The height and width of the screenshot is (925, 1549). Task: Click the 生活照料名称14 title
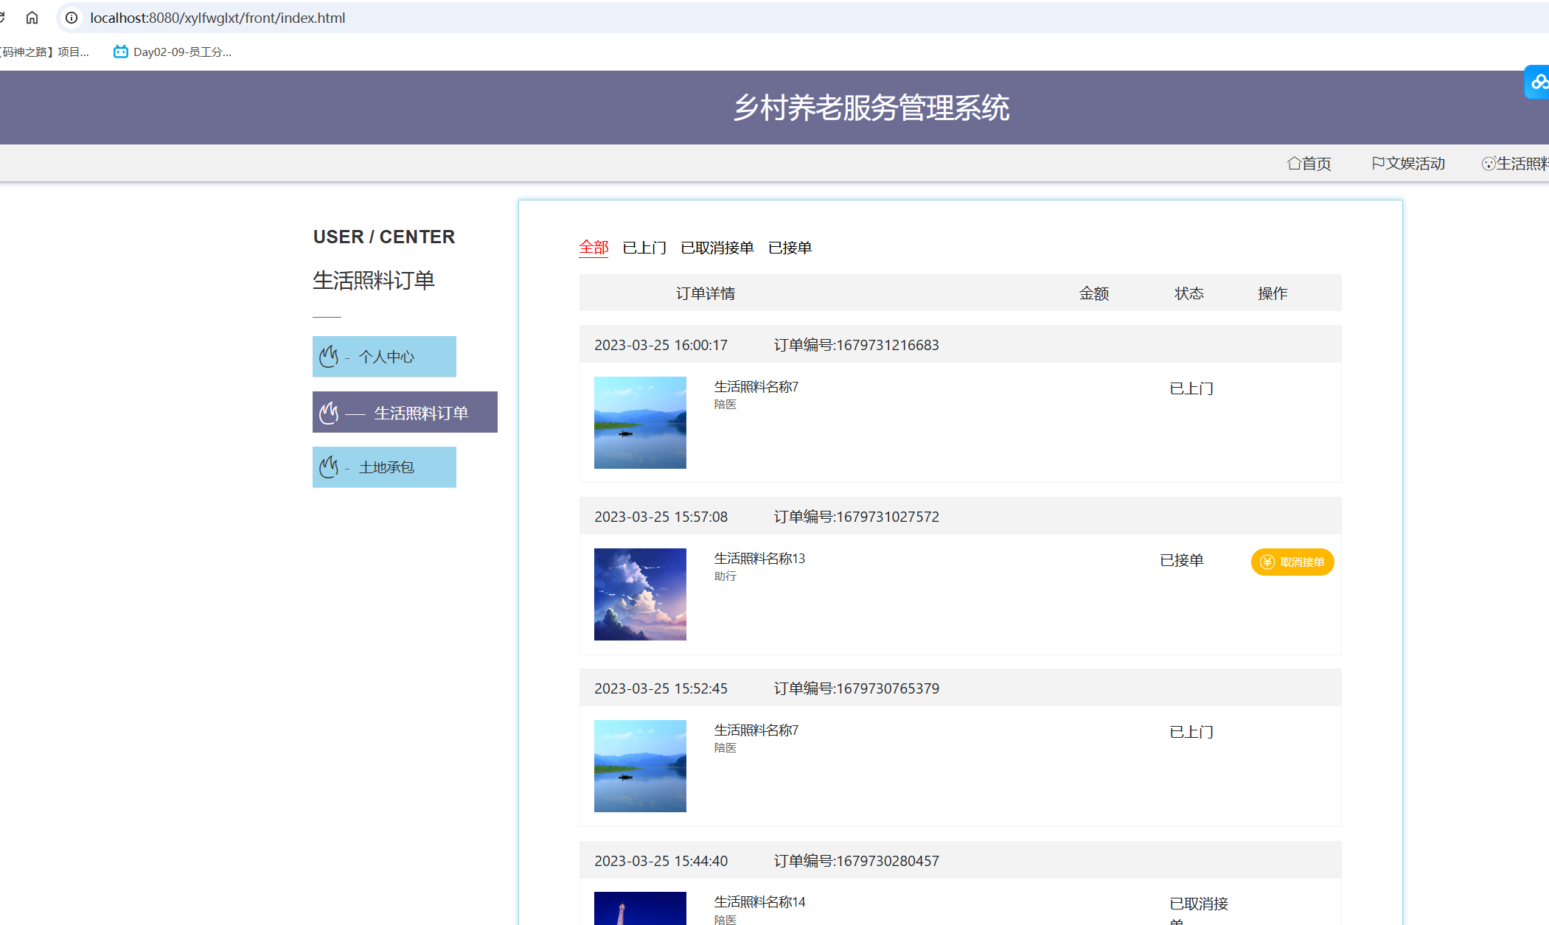coord(759,902)
